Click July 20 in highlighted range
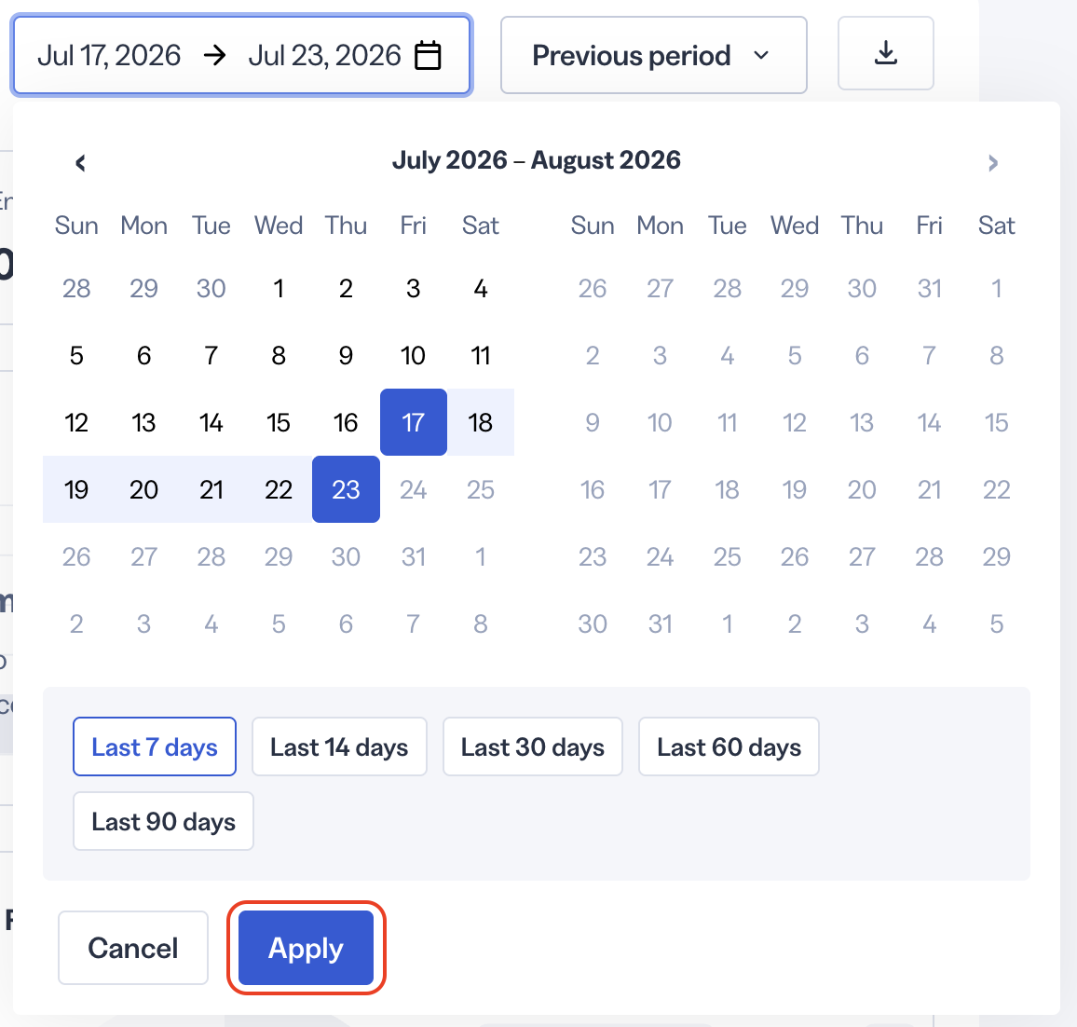 pyautogui.click(x=143, y=490)
